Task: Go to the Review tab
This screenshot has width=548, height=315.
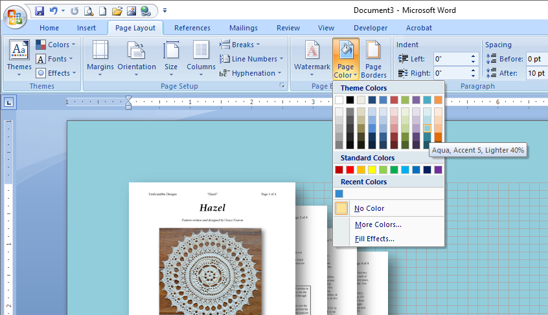Action: [288, 28]
